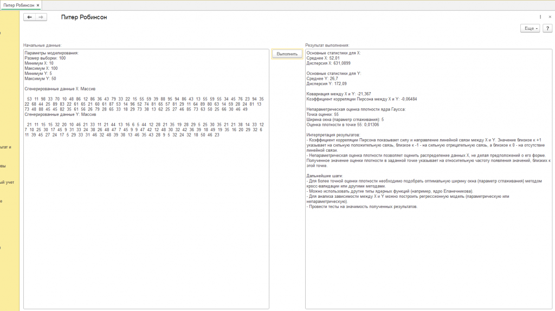Click the 'Среднее X: 52,01' line

(x=323, y=58)
